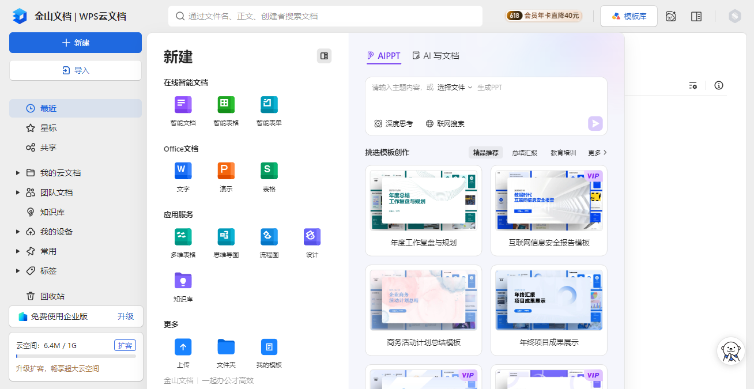Select the 总结汇报 template category
Screen dimensions: 754x389
[x=525, y=153]
